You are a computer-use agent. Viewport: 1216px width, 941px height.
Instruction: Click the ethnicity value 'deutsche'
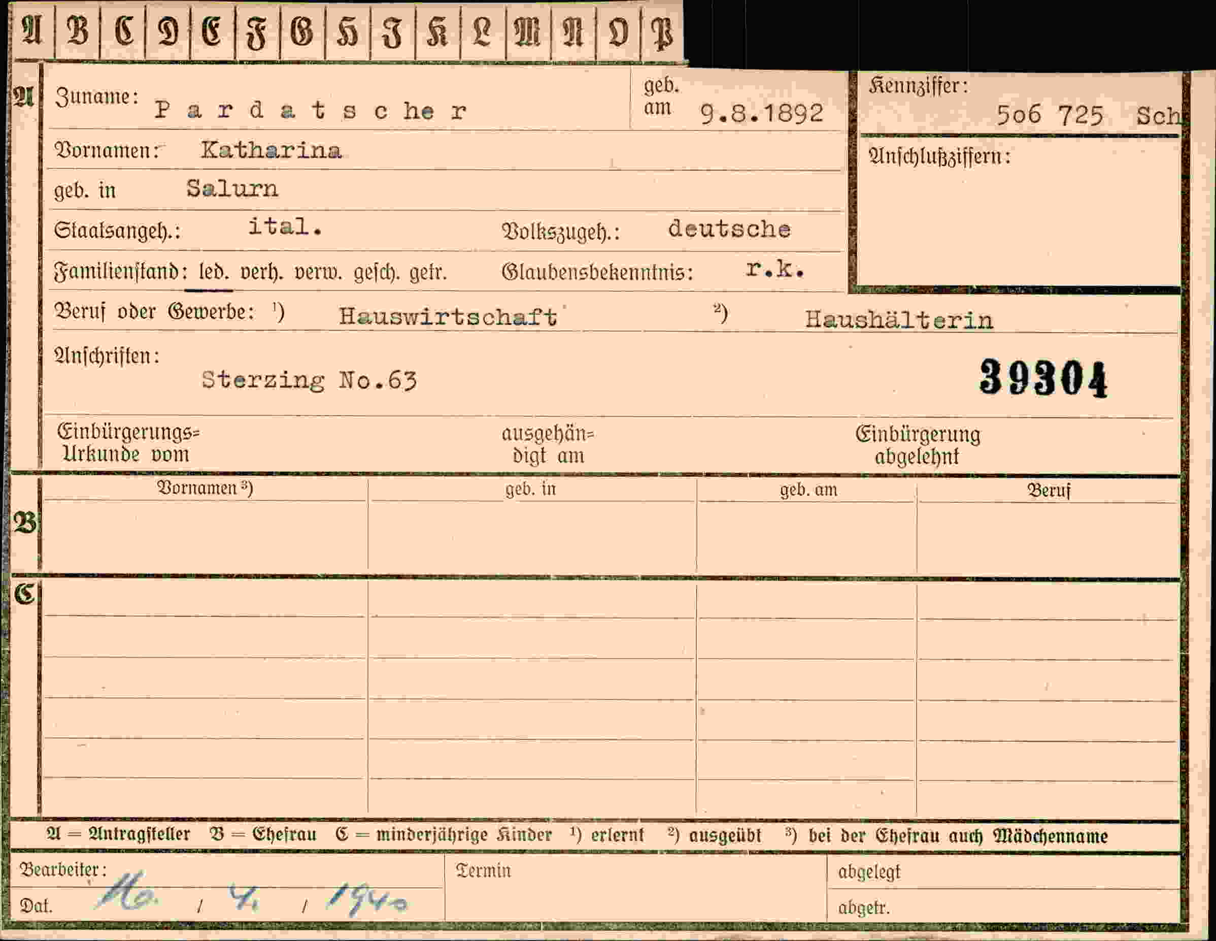point(729,229)
